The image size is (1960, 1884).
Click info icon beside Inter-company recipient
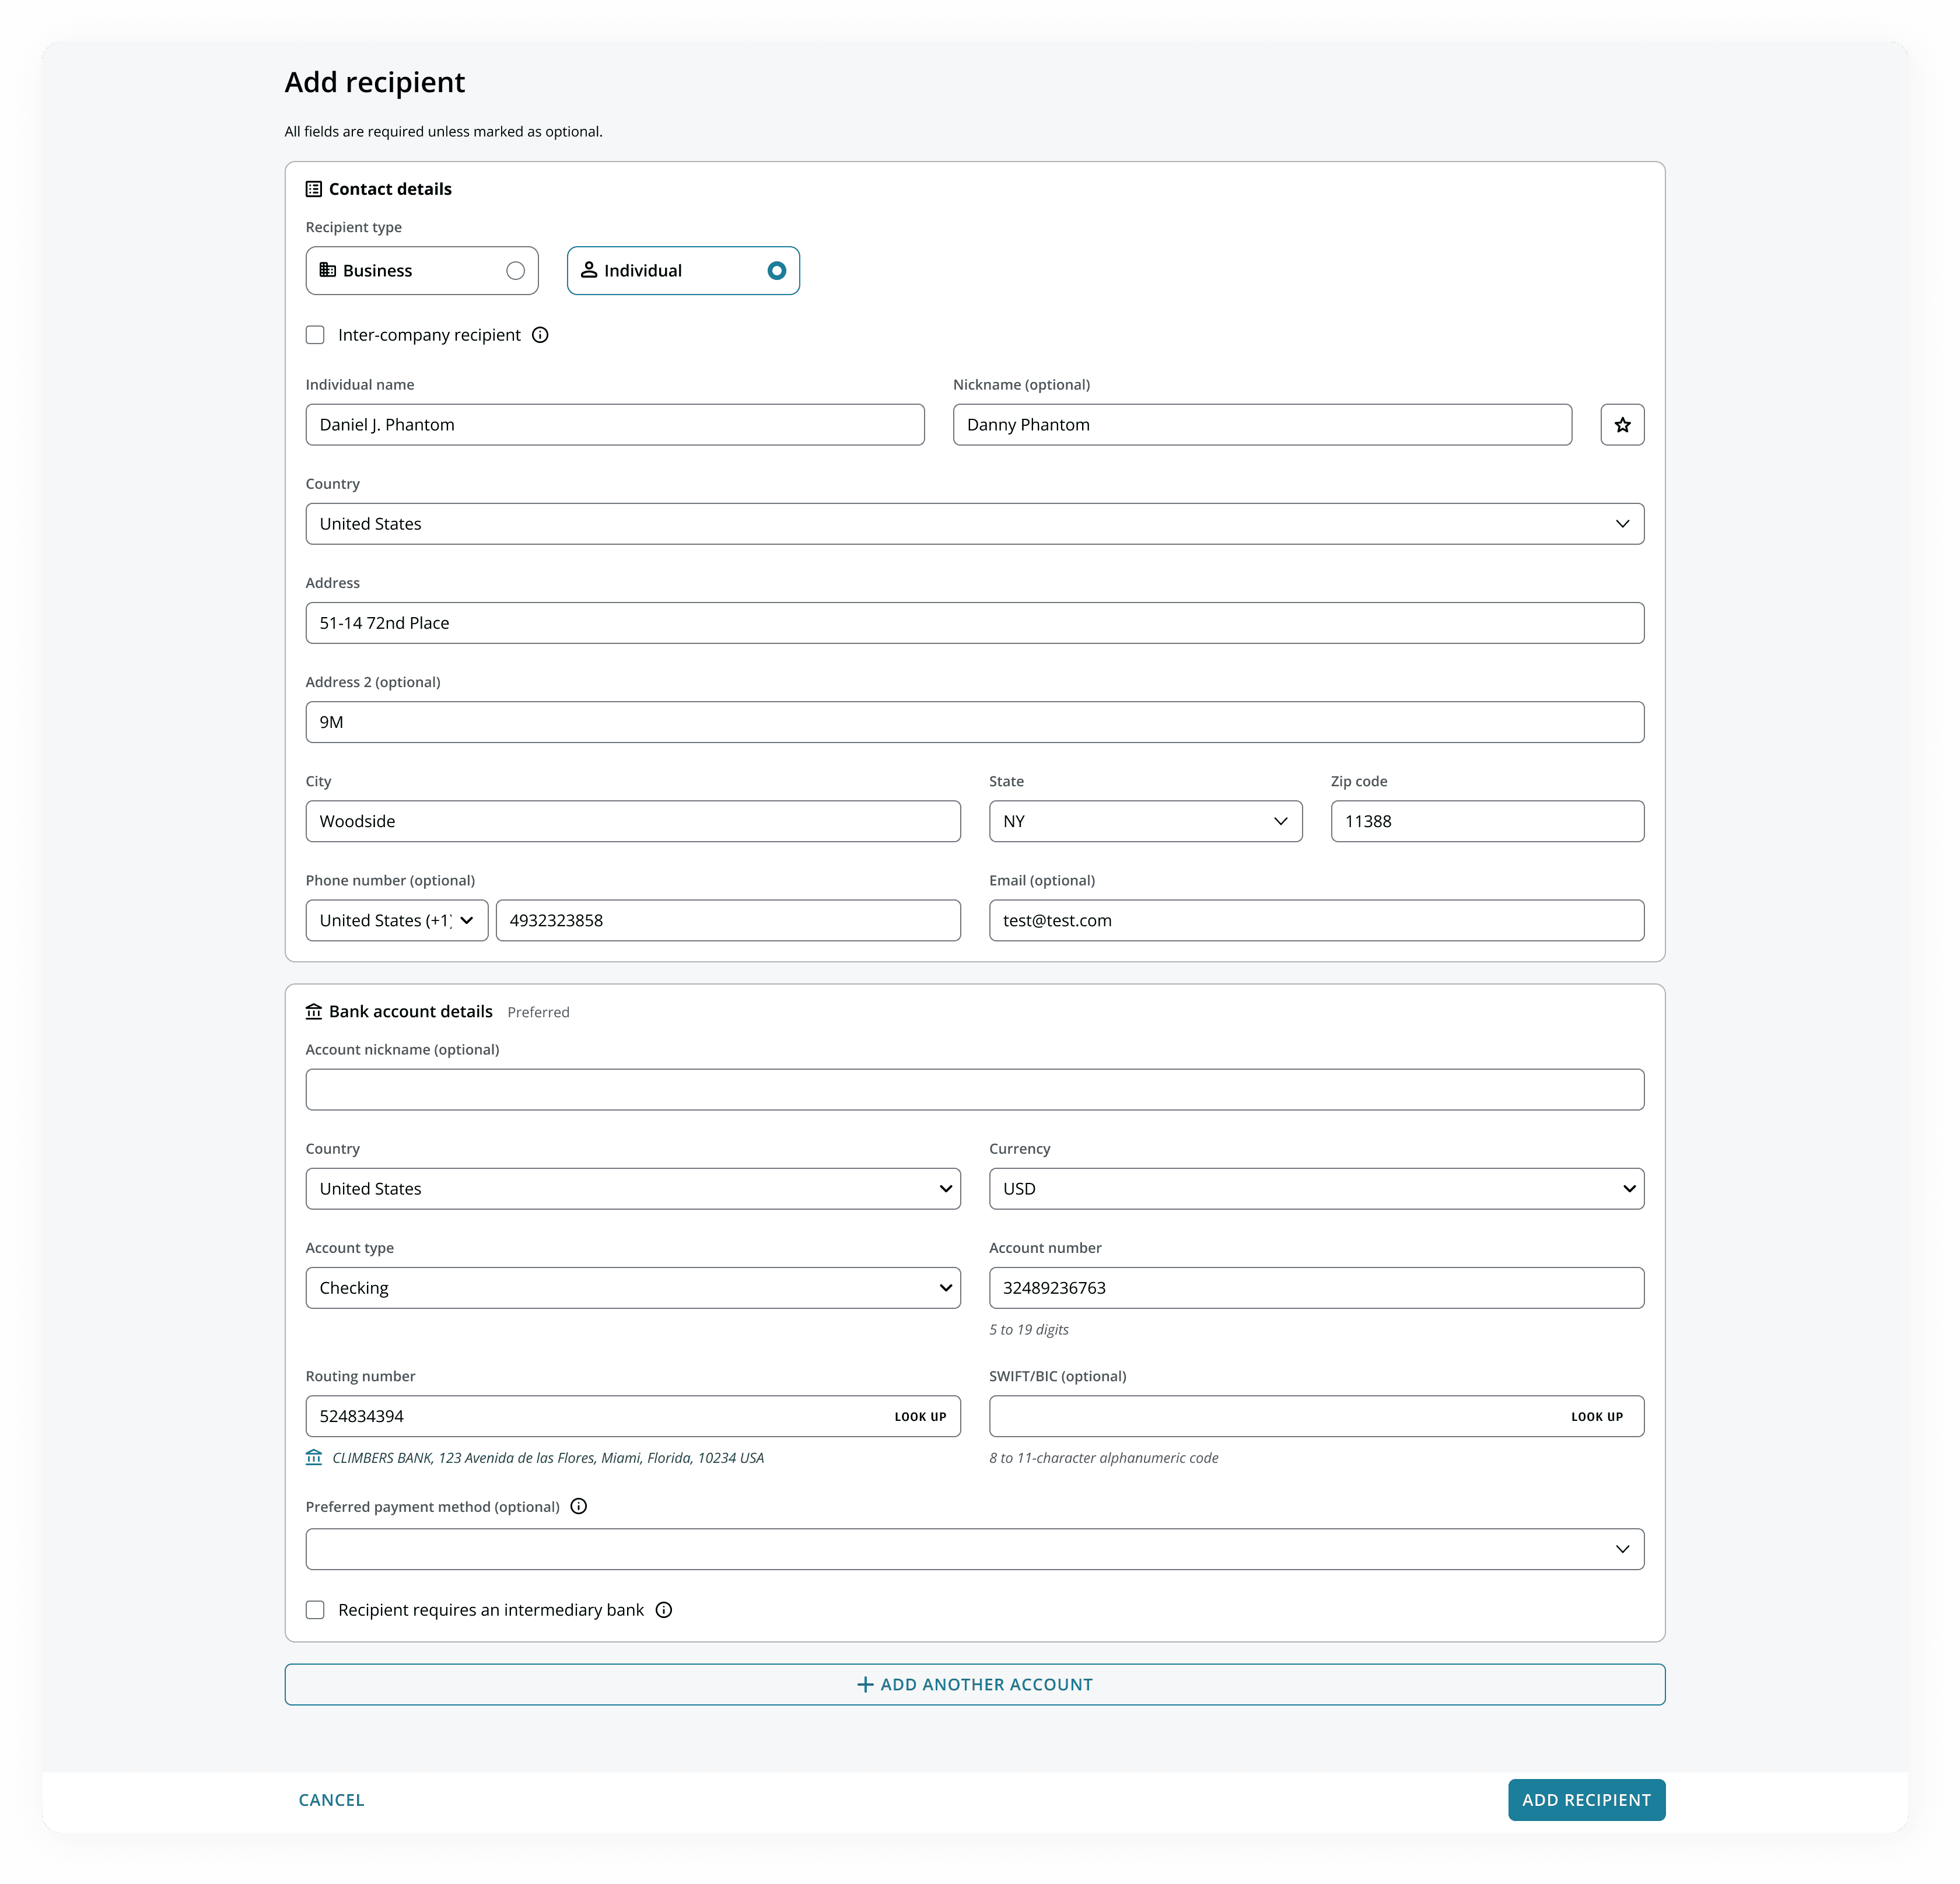[x=540, y=335]
